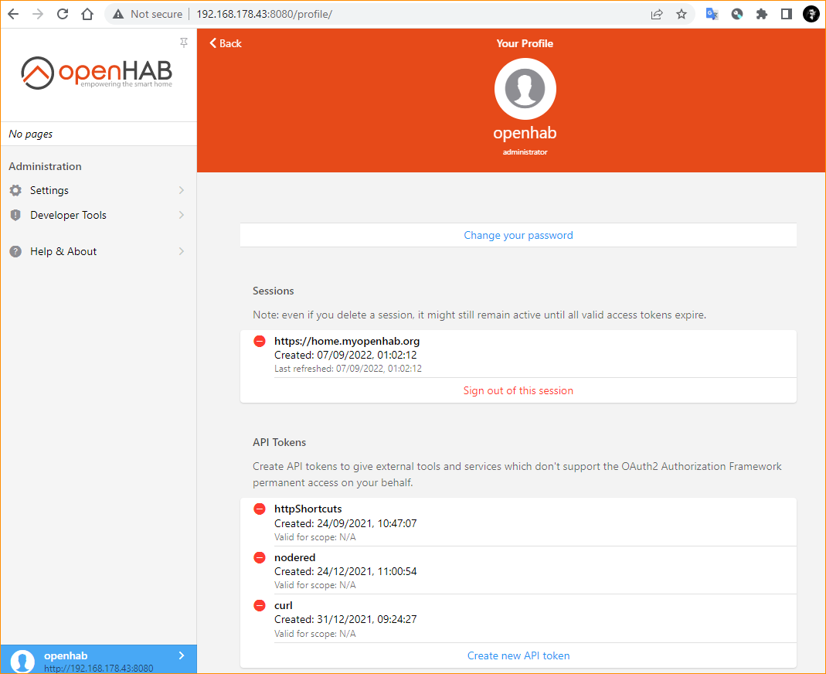Click the profile avatar picture
Screen dimensions: 826x674
coord(525,90)
